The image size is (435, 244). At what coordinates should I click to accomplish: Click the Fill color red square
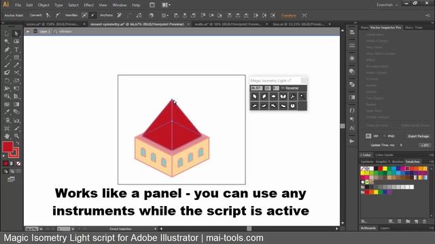pos(7,146)
